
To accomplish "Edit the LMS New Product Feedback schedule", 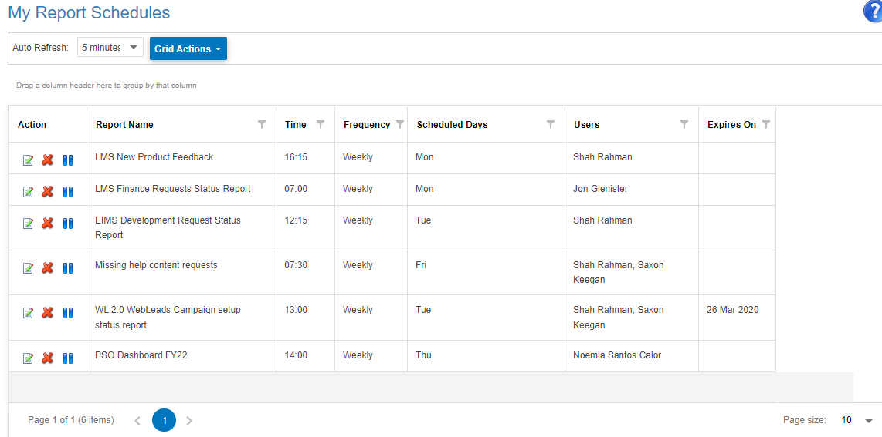I will [28, 160].
